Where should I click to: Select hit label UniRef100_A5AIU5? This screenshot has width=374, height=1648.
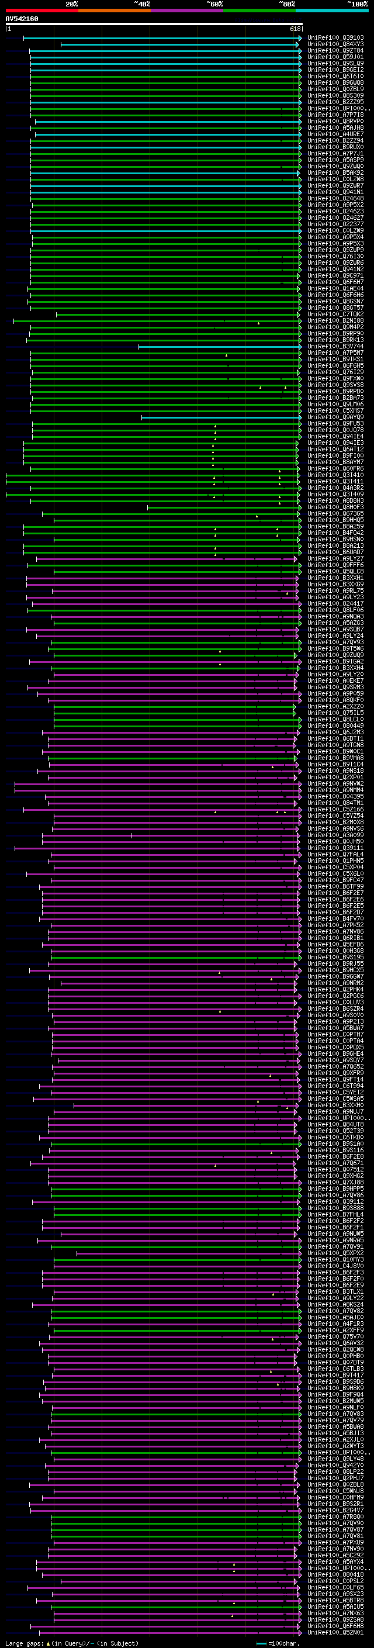click(335, 1607)
